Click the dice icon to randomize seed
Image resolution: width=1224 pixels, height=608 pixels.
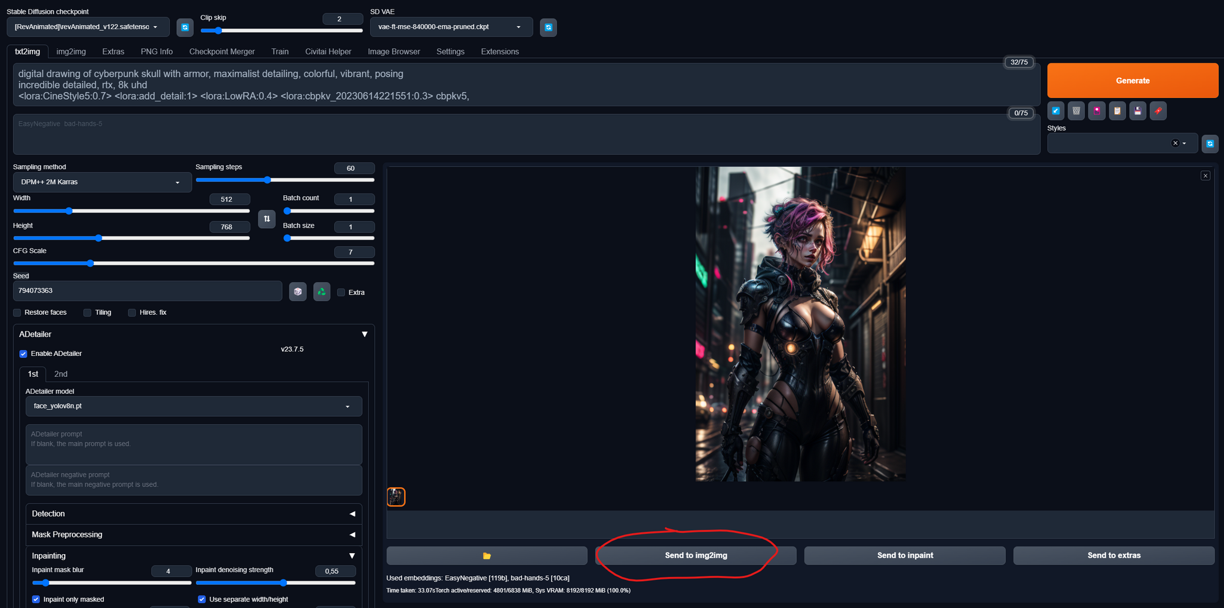click(x=298, y=291)
